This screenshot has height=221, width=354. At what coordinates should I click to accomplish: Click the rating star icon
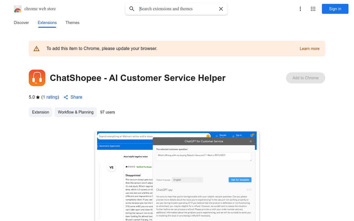point(38,97)
